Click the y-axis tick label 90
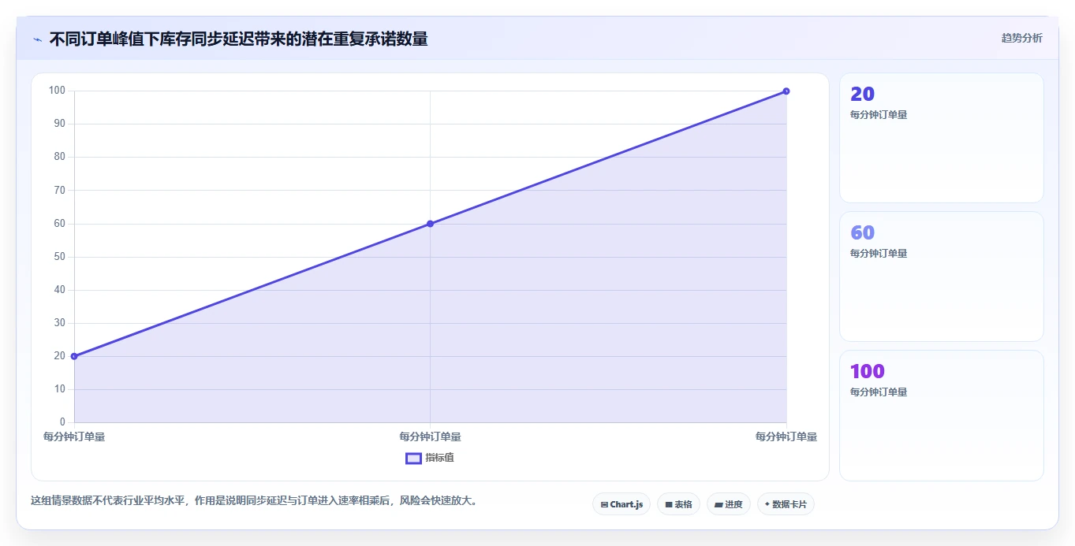Image resolution: width=1075 pixels, height=546 pixels. point(60,124)
